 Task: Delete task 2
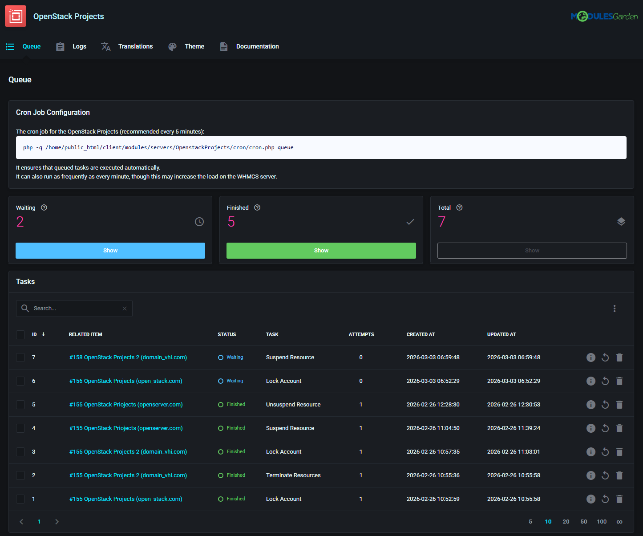(x=619, y=475)
